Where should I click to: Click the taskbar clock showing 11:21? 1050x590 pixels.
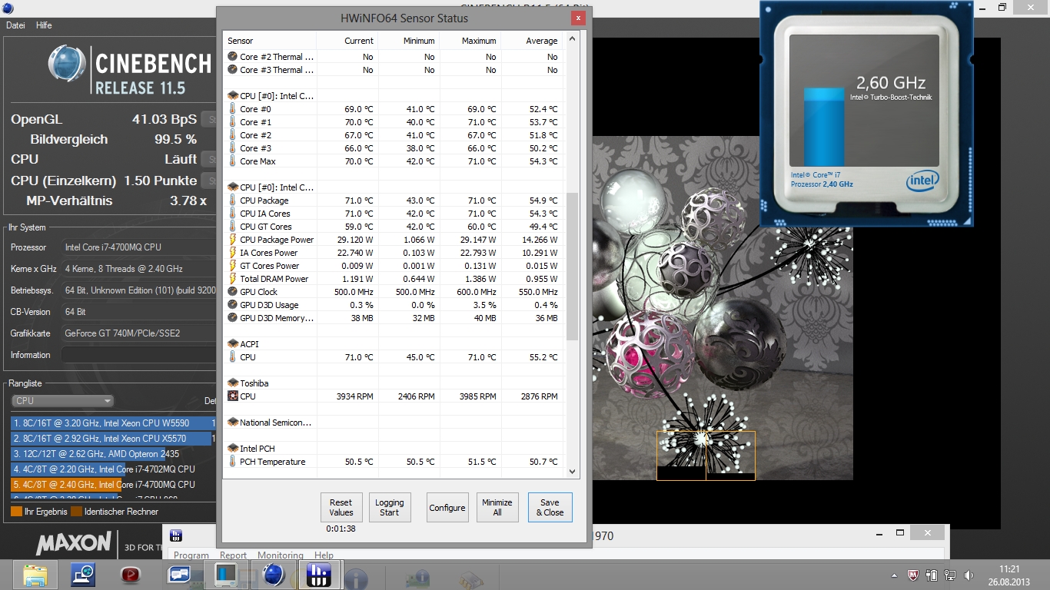pyautogui.click(x=1010, y=575)
